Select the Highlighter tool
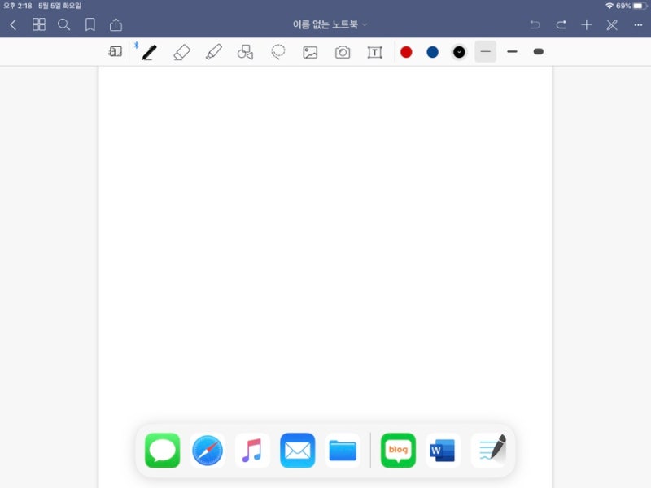This screenshot has height=488, width=651. [214, 52]
